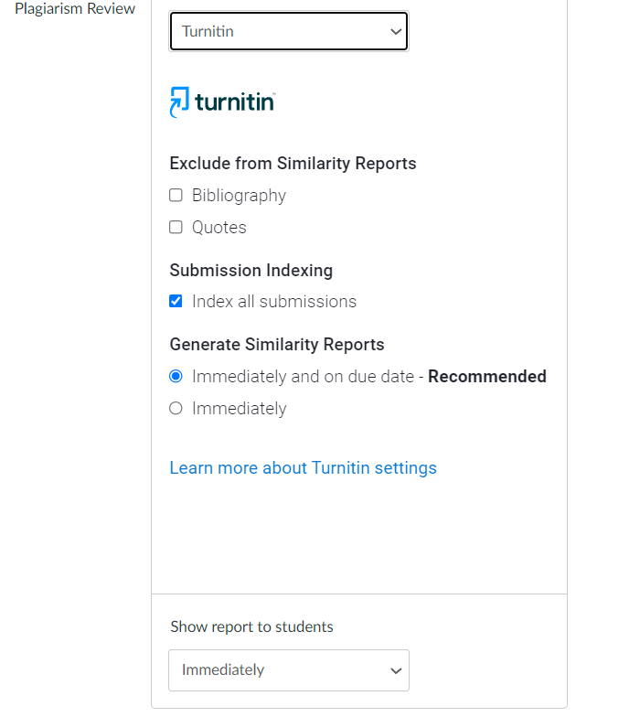Screen dimensions: 640x717
Task: Click the Bibliography label text
Action: coord(239,196)
